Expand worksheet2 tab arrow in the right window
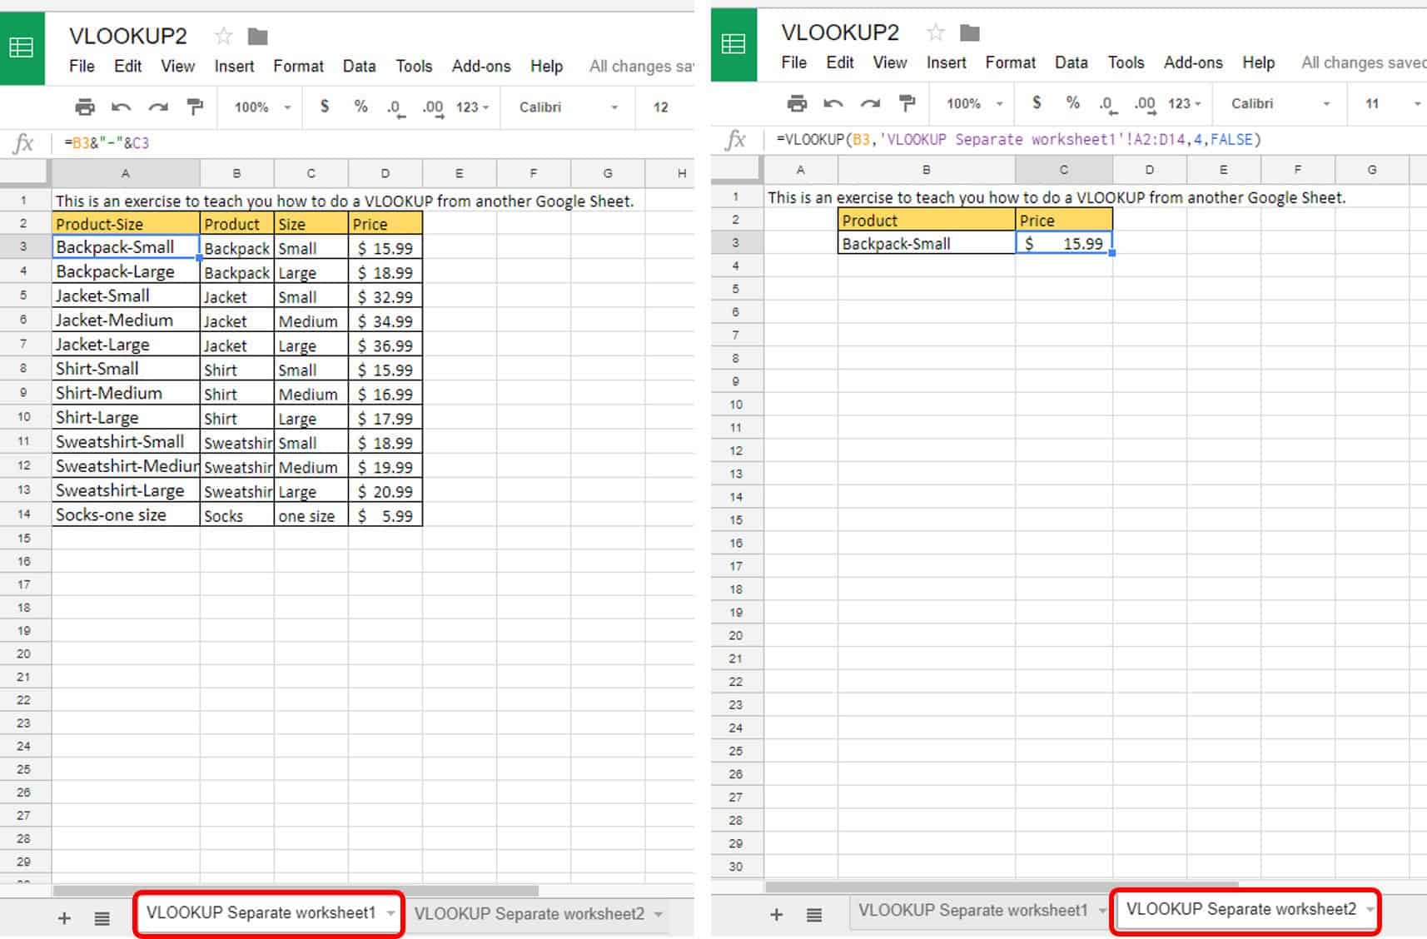Image resolution: width=1427 pixels, height=939 pixels. 1370,910
